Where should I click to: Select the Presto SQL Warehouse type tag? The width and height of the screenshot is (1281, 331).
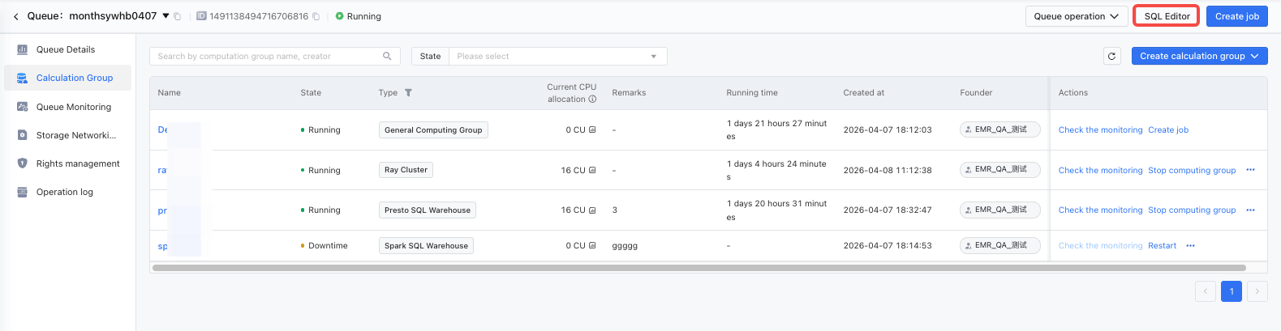point(428,210)
